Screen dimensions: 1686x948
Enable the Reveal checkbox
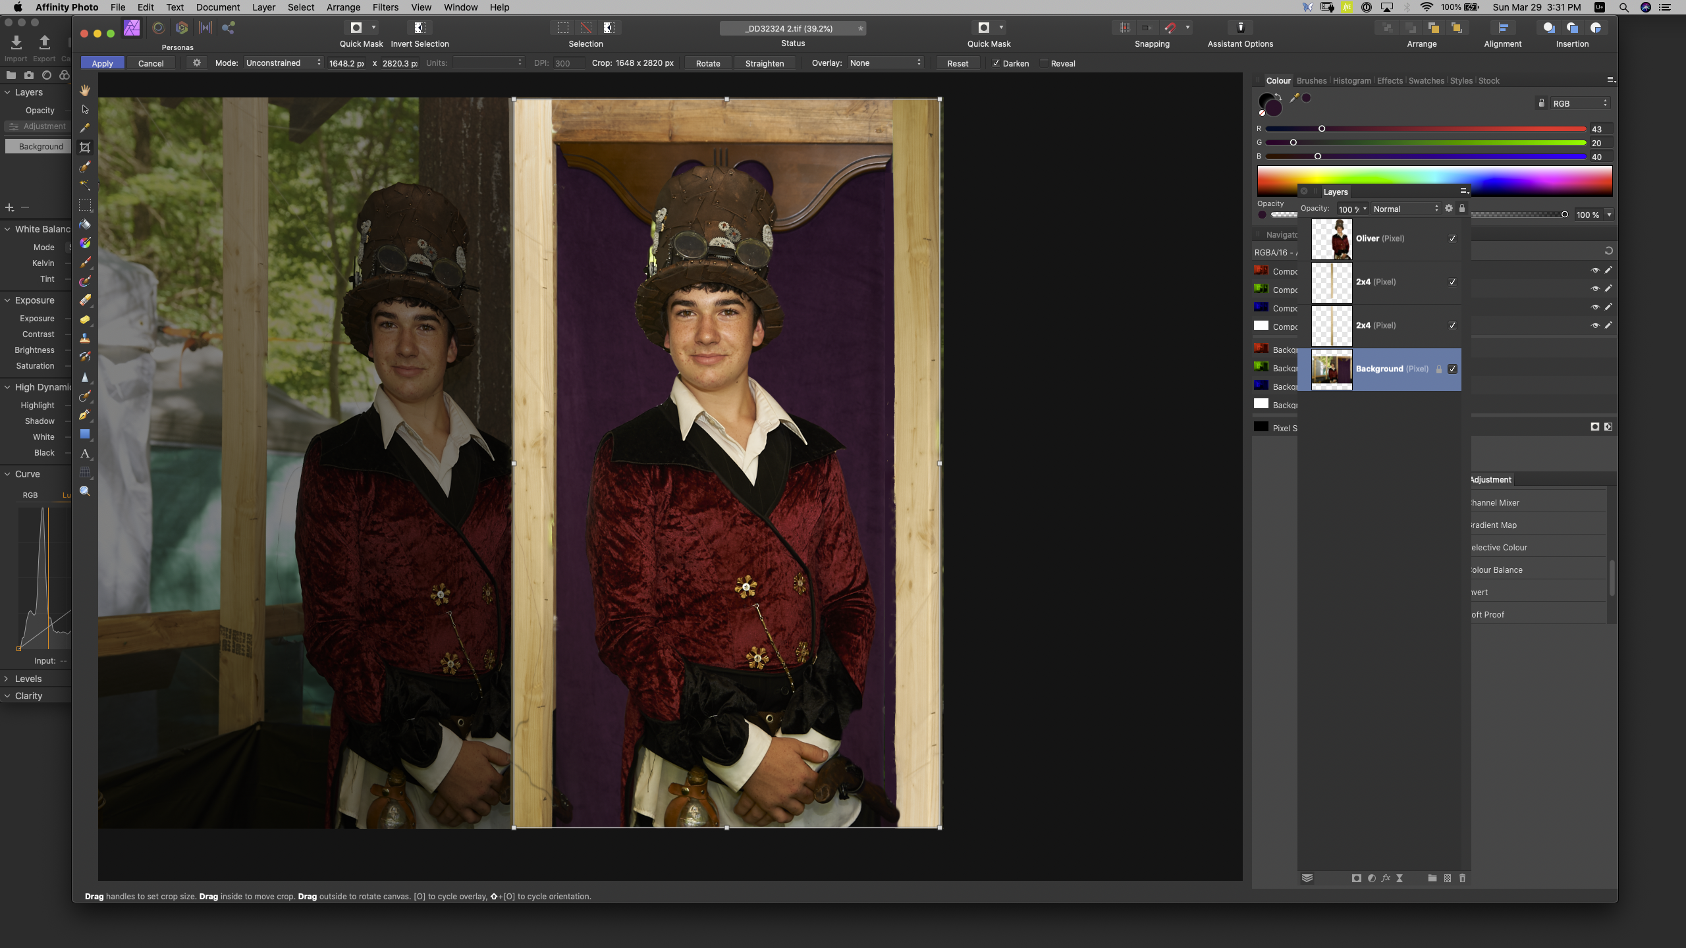(1045, 63)
